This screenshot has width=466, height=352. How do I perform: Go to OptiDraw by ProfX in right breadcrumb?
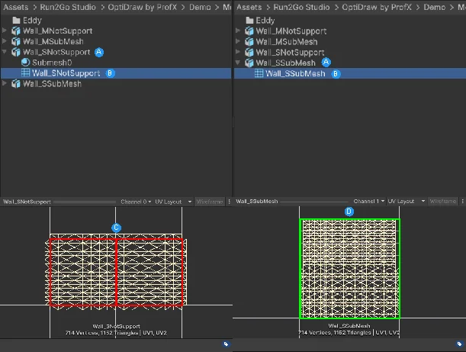pyautogui.click(x=377, y=7)
